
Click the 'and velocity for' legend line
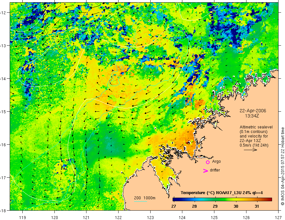pos(254,136)
